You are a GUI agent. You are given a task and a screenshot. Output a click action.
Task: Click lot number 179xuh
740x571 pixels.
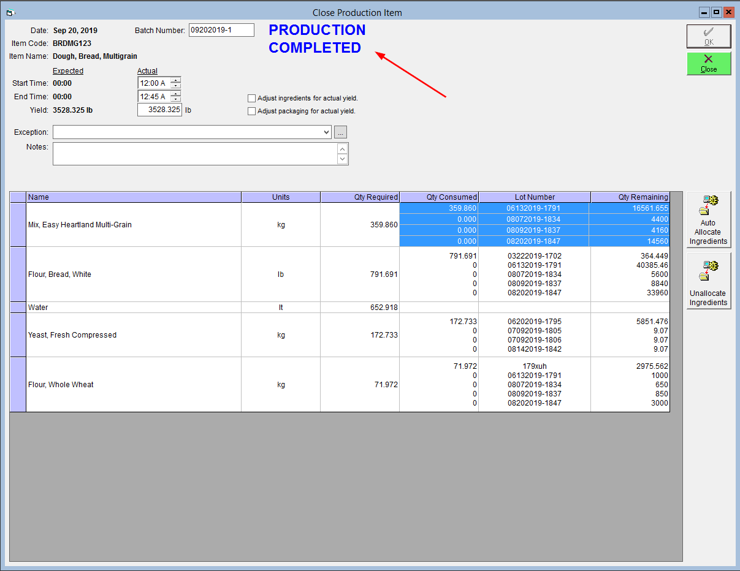(x=535, y=366)
